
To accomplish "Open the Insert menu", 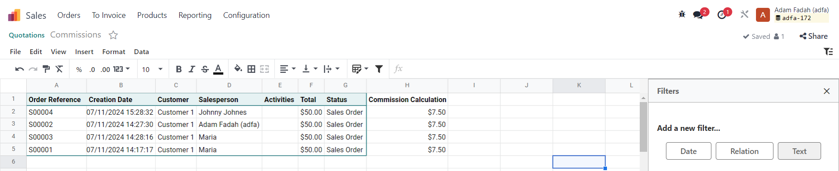I will (x=84, y=51).
